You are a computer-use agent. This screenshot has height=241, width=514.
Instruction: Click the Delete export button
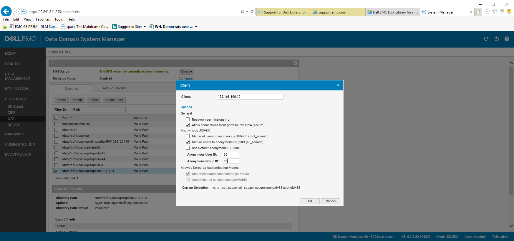[94, 100]
